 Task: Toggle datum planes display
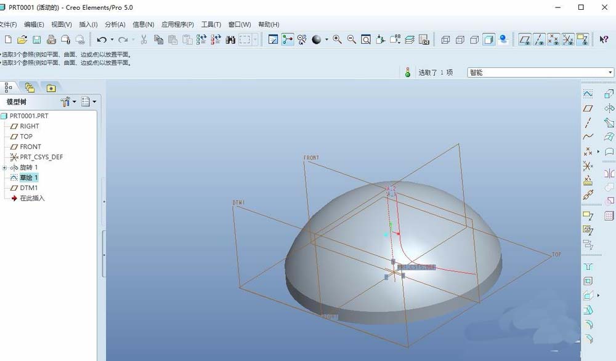tap(525, 39)
